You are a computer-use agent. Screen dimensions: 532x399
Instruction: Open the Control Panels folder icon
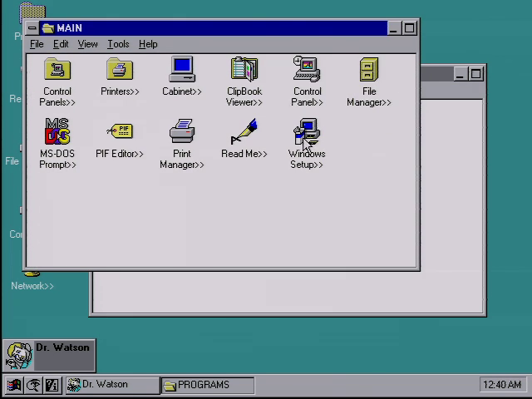click(x=57, y=70)
